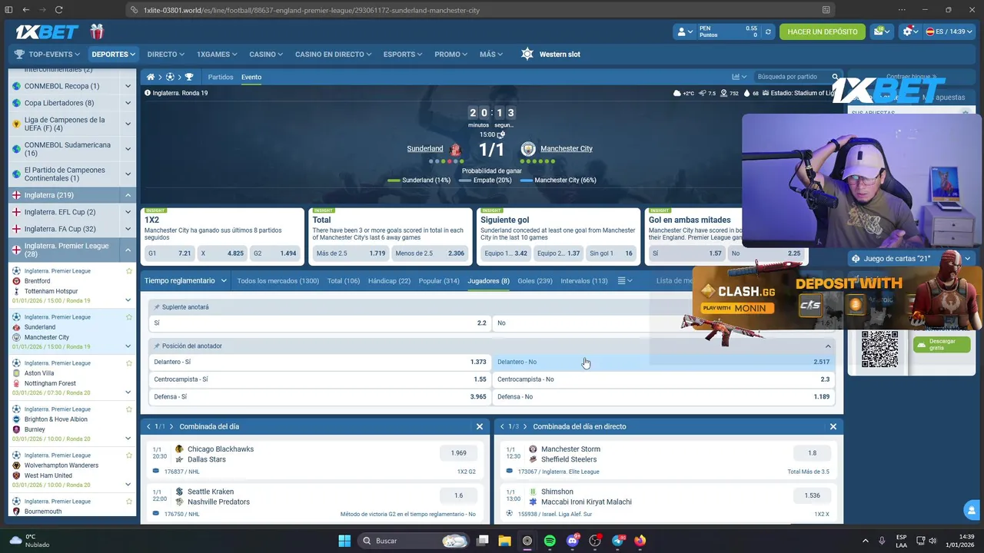The image size is (984, 553).
Task: Collapse Inglaterra. Premier League (28)
Action: point(128,250)
